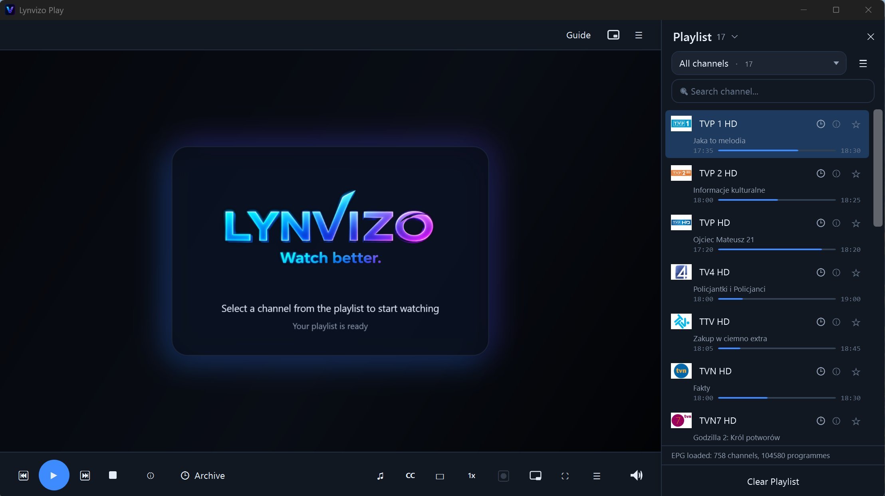Viewport: 885px width, 496px height.
Task: Open archive clock for TVN HD
Action: (821, 372)
